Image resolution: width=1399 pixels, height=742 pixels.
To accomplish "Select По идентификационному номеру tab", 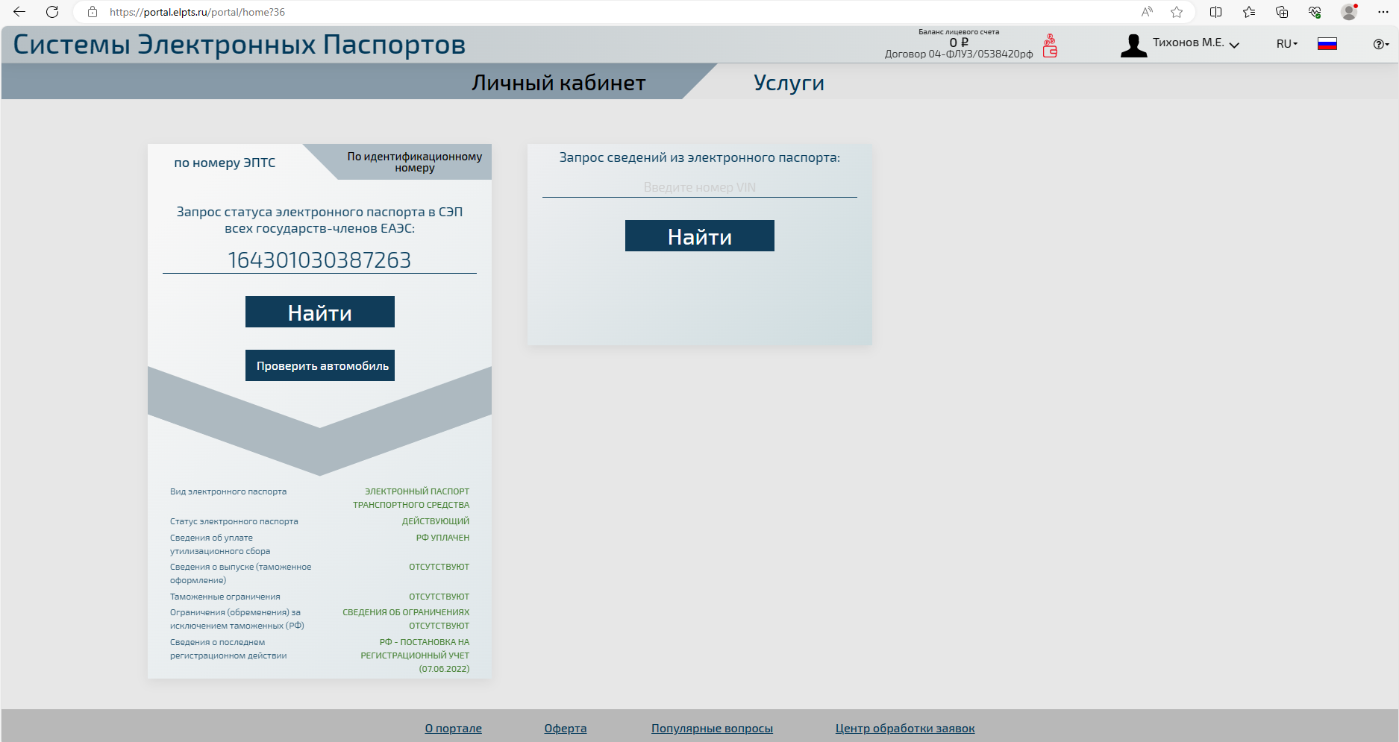I will 414,162.
